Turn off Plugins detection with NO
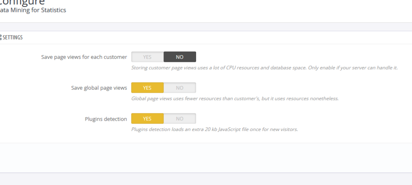412x185 pixels. click(180, 119)
